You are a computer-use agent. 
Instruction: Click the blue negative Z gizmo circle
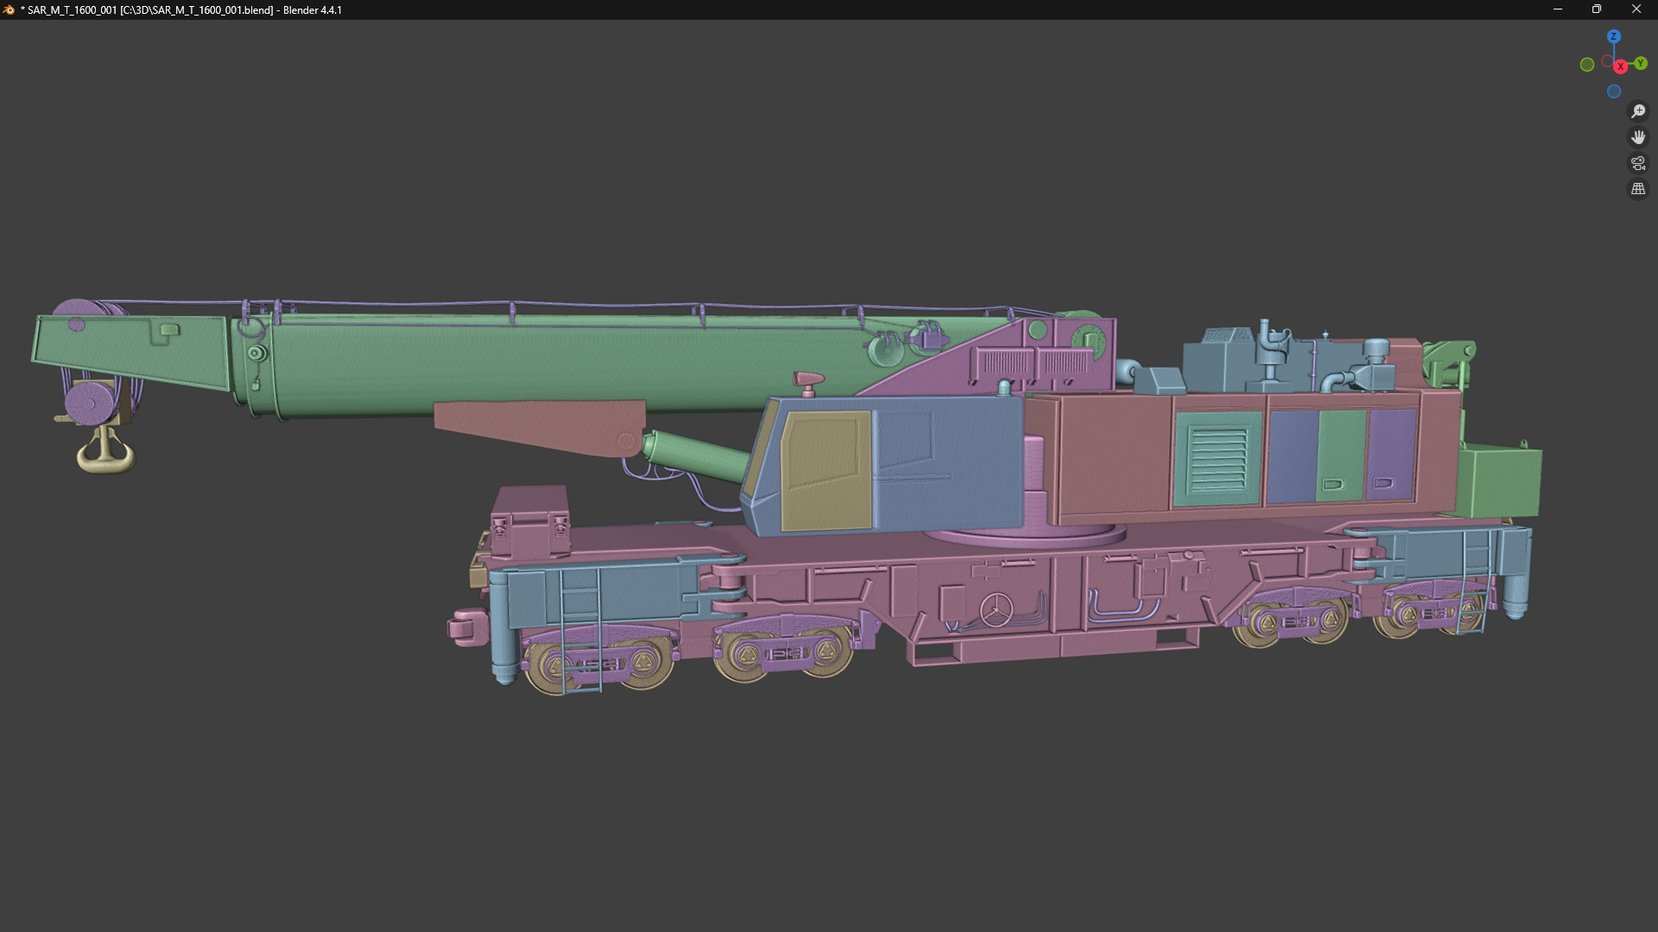(x=1613, y=91)
